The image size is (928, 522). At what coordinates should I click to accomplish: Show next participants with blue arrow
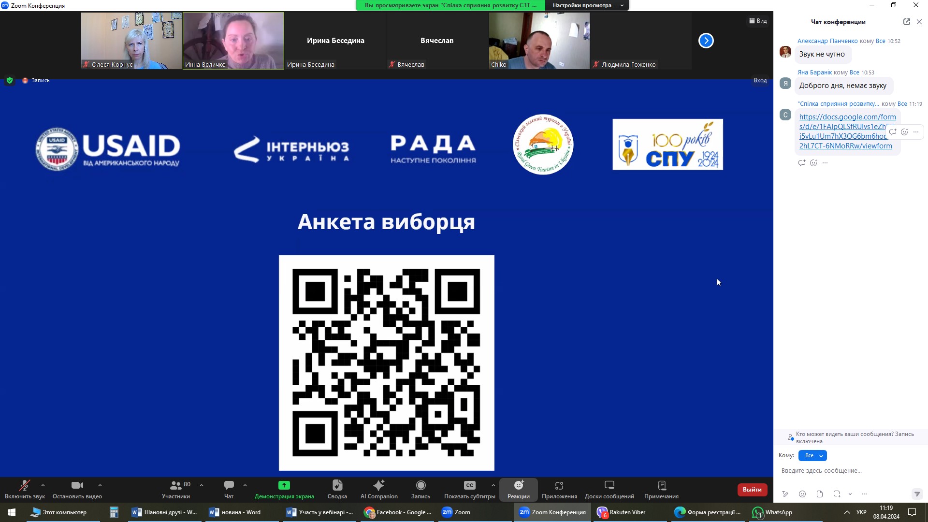point(706,41)
